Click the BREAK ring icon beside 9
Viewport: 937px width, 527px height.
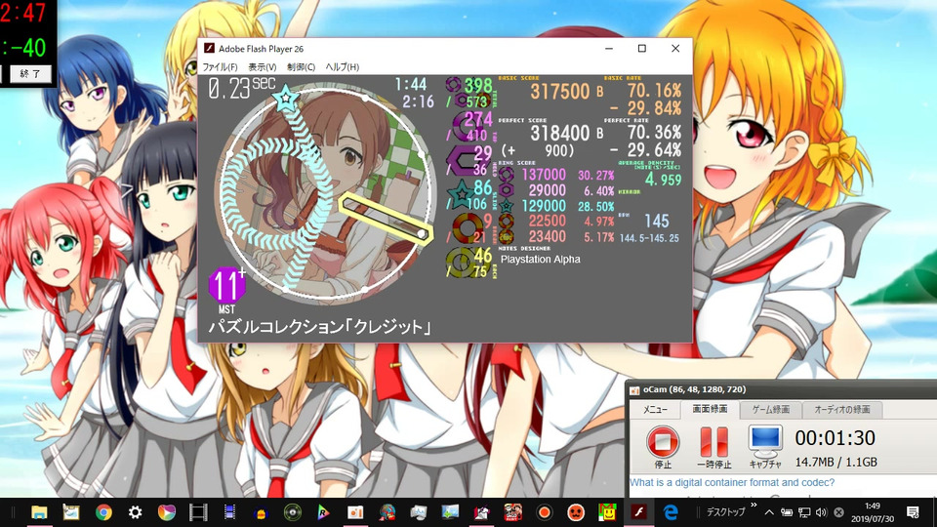(467, 228)
